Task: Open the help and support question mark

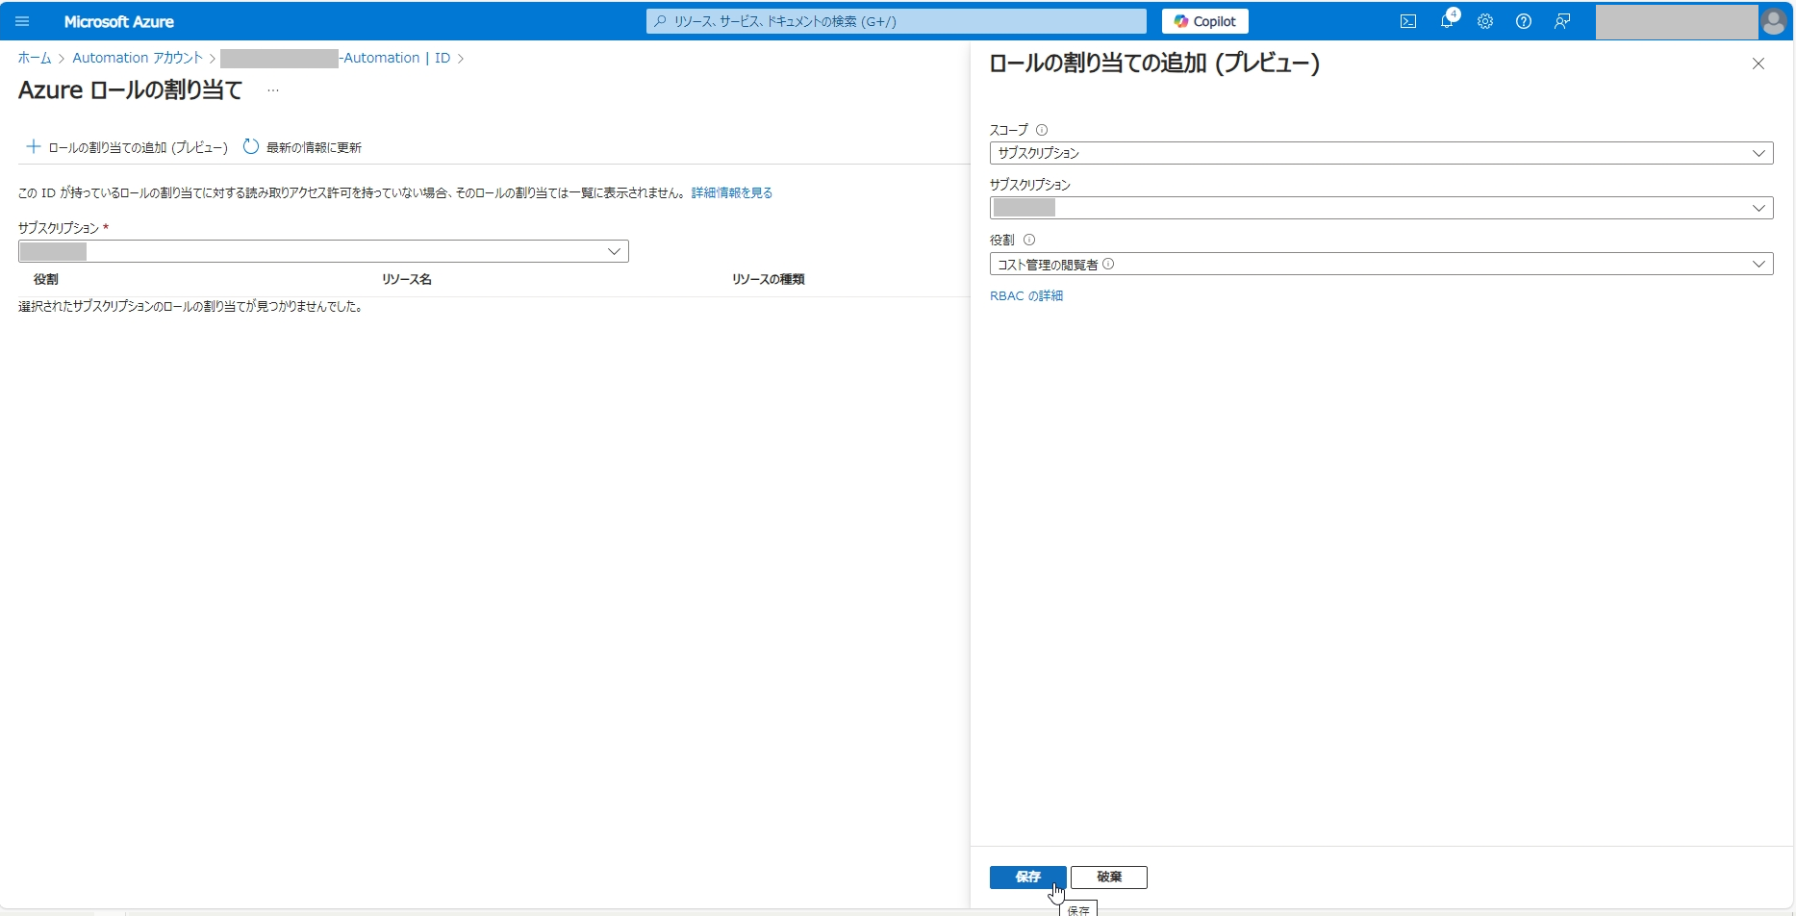Action: 1524,21
